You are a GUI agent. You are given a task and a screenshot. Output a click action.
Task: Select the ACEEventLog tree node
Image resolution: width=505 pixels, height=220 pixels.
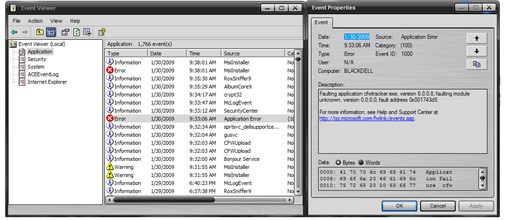point(42,74)
